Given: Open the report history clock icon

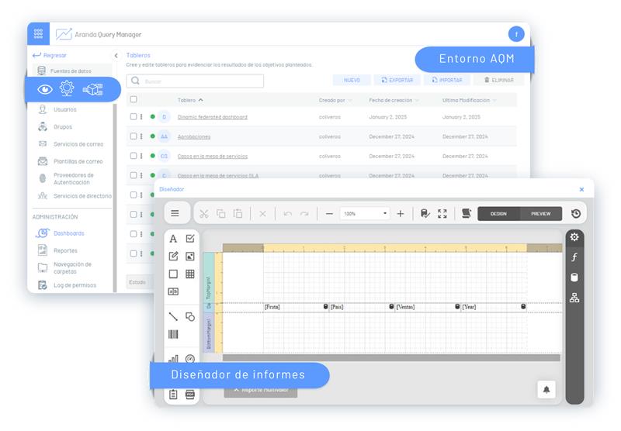Looking at the screenshot, I should click(576, 214).
